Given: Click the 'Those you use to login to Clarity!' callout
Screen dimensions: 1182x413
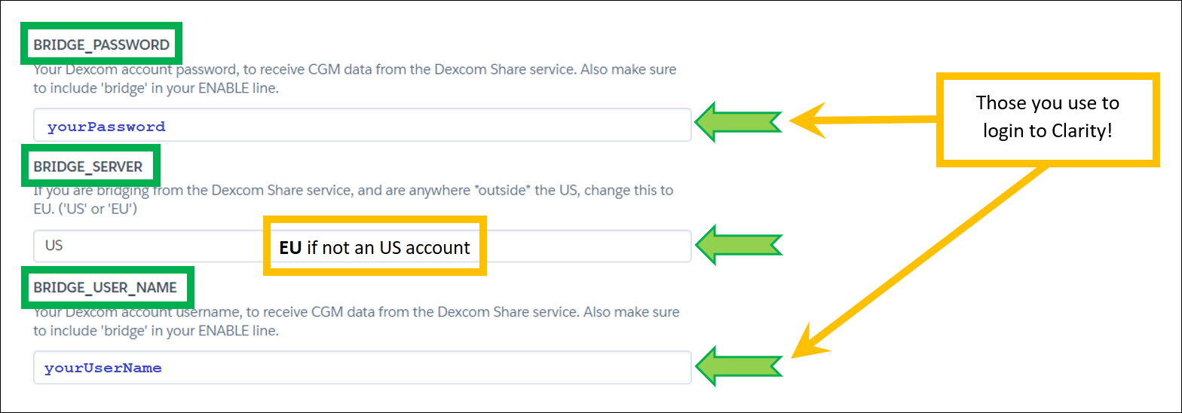Looking at the screenshot, I should point(1048,118).
